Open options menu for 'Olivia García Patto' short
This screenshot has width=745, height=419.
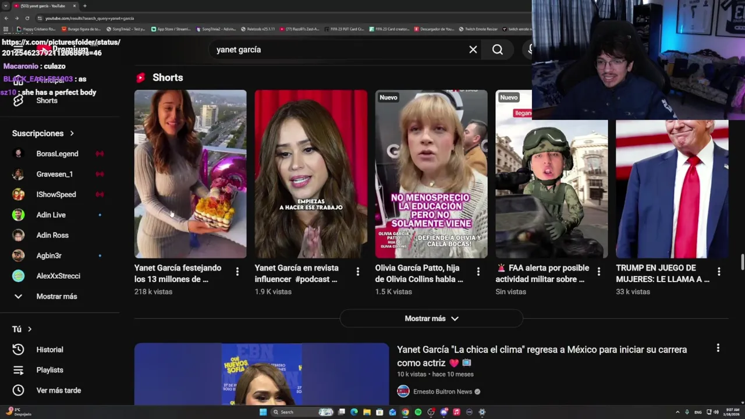[478, 271]
